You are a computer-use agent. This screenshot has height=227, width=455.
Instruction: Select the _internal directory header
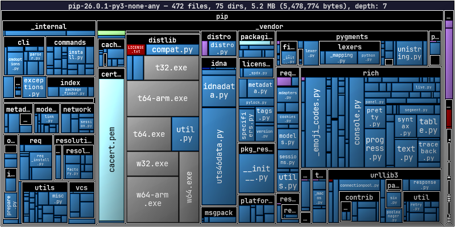point(49,27)
